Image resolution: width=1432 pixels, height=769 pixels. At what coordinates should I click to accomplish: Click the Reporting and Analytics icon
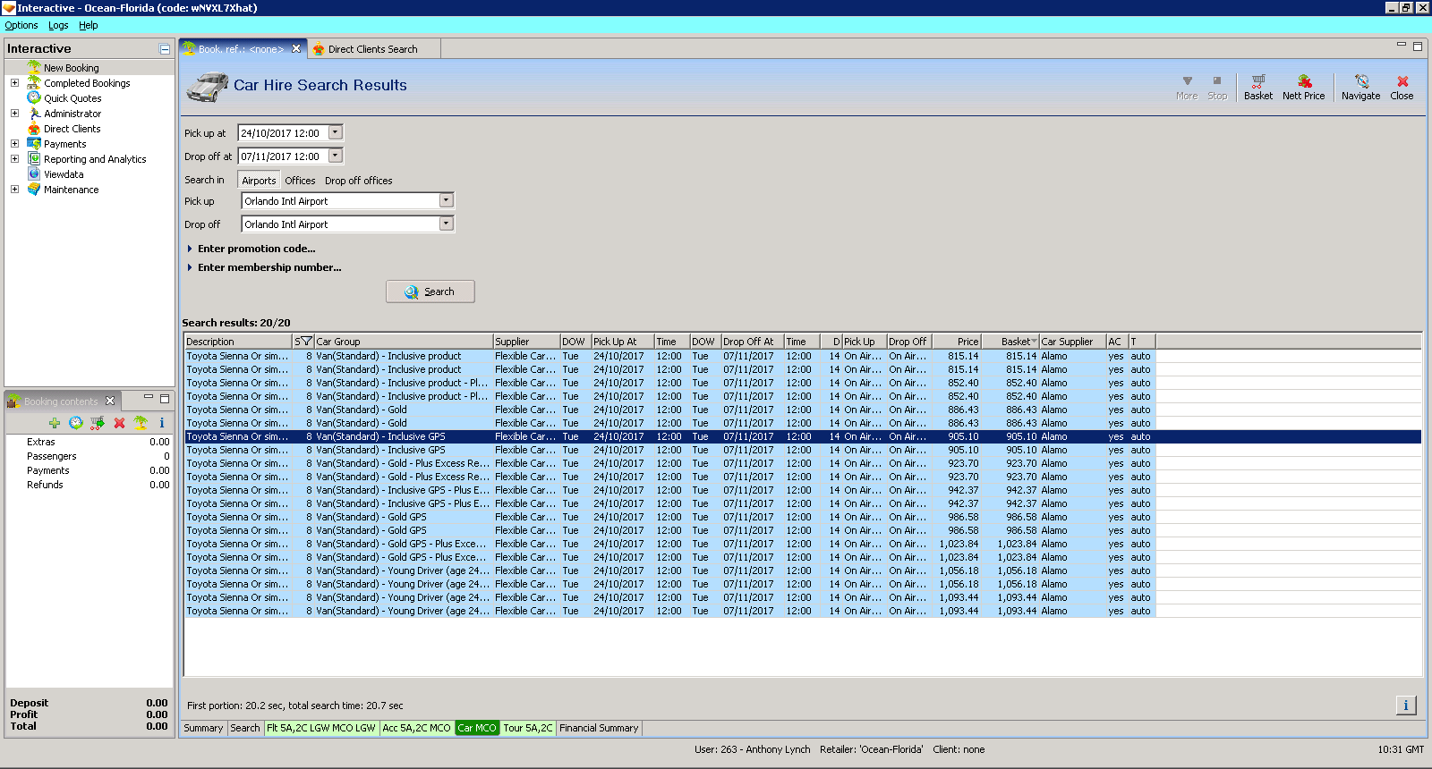click(34, 158)
